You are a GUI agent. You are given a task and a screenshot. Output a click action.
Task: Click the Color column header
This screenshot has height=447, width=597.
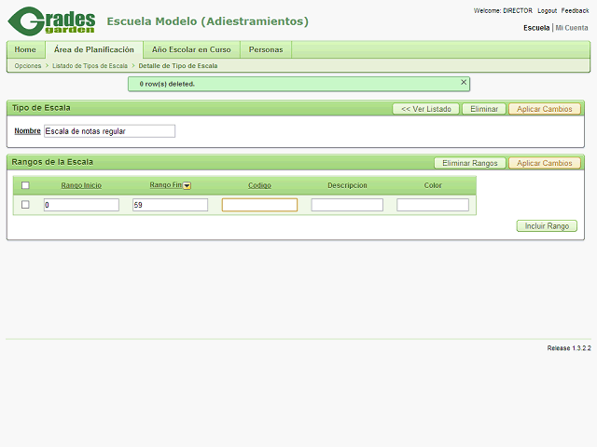point(433,185)
